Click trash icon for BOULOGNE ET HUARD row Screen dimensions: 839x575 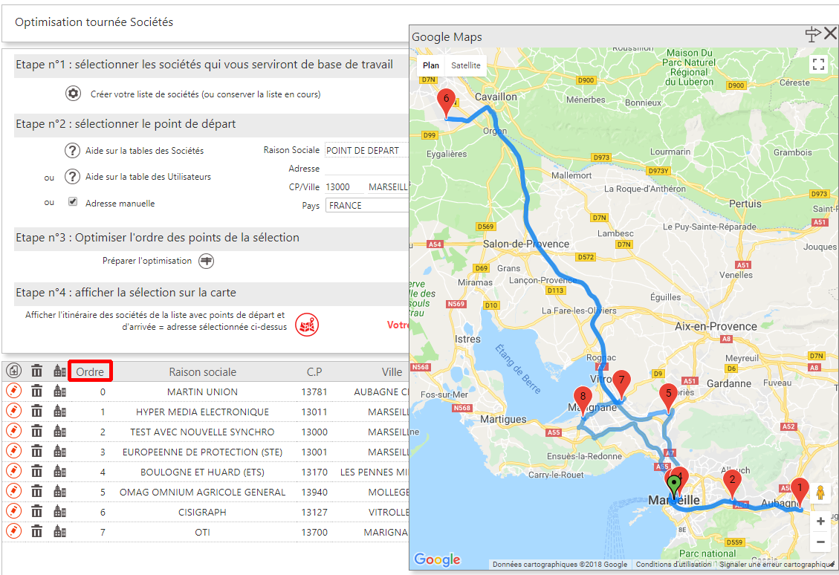pyautogui.click(x=36, y=472)
